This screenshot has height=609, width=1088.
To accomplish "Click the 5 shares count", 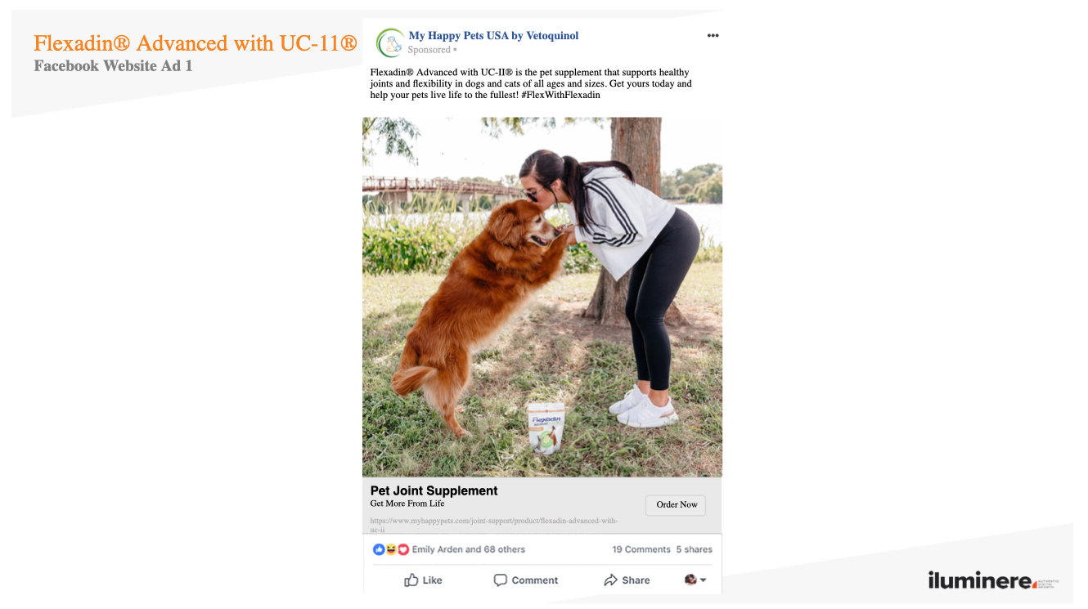I will [694, 549].
